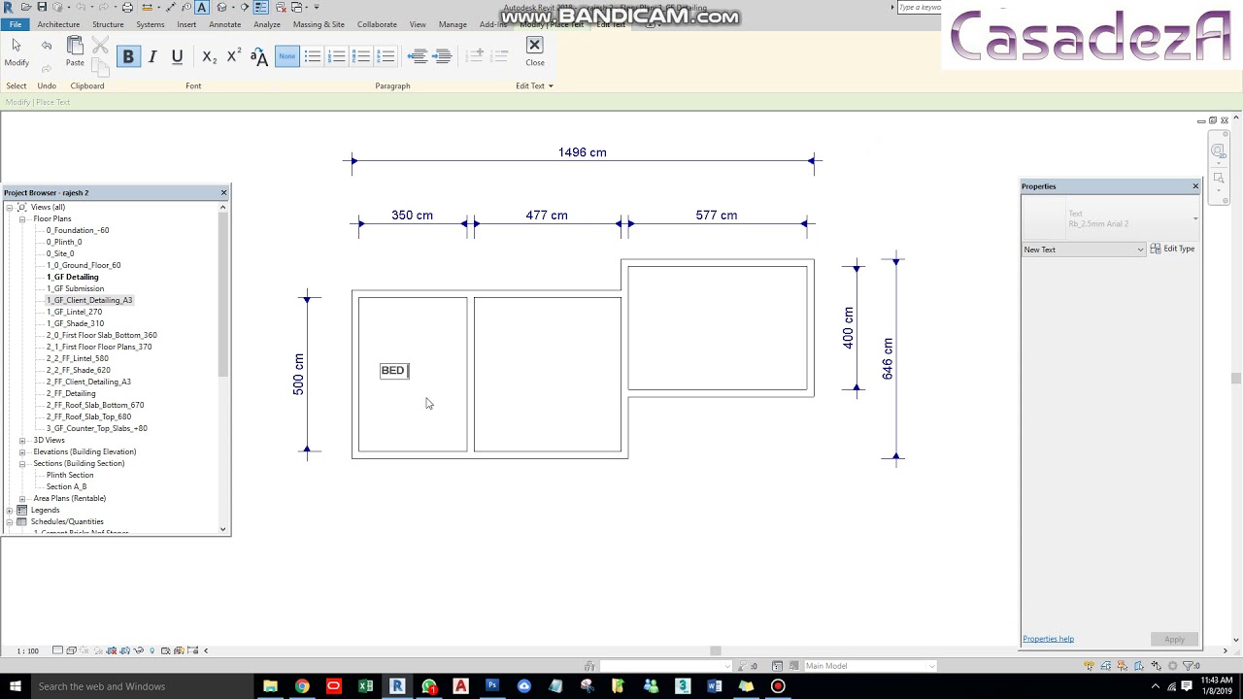
Task: Expand the Legends tree node
Action: (10, 510)
